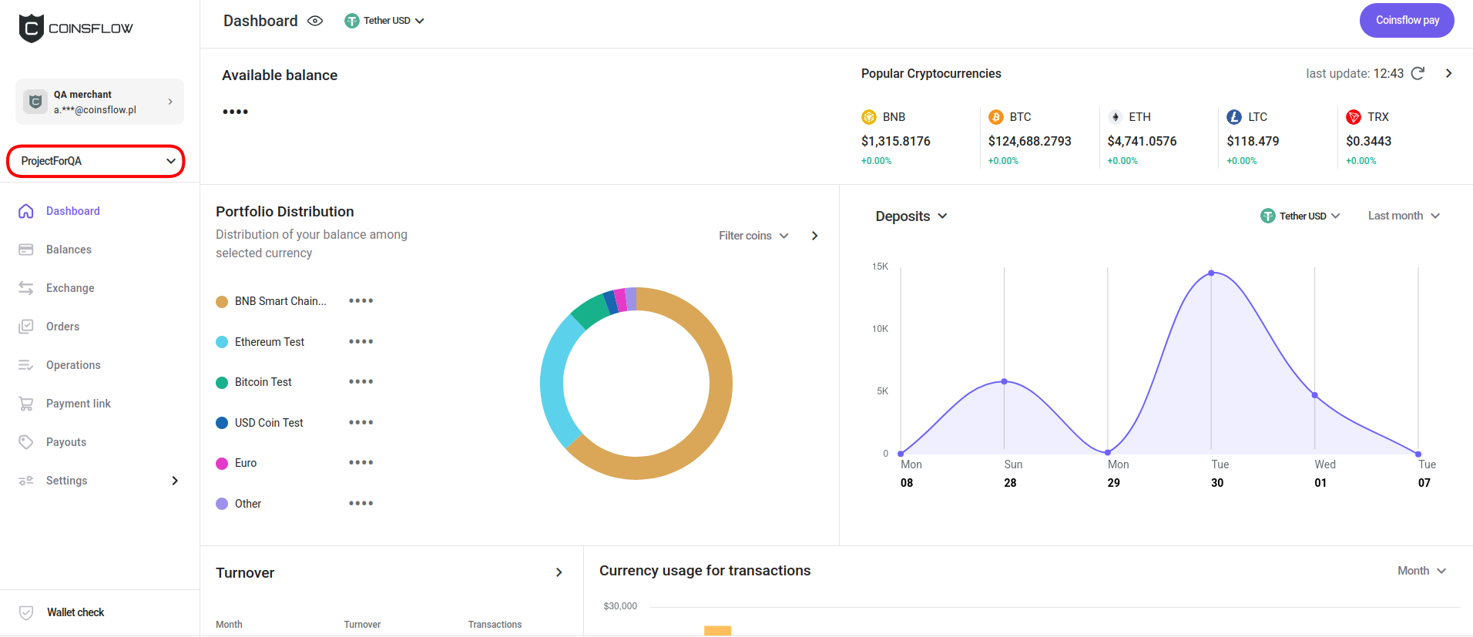The height and width of the screenshot is (637, 1473).
Task: Click the Tue 30 peak point on Deposits chart
Action: pos(1211,273)
